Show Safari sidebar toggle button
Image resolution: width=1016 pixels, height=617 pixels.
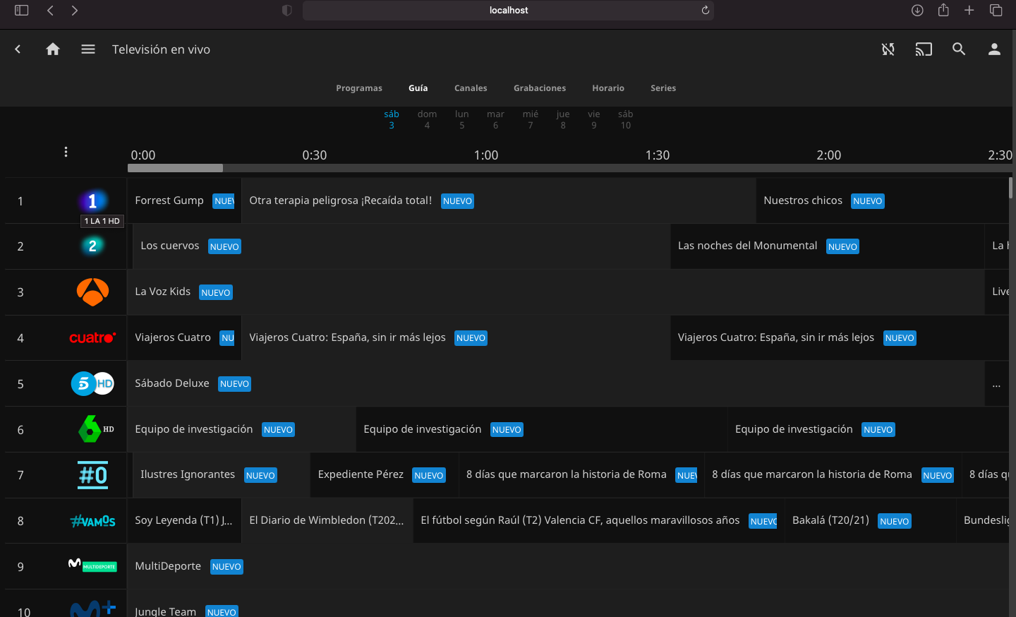point(22,10)
